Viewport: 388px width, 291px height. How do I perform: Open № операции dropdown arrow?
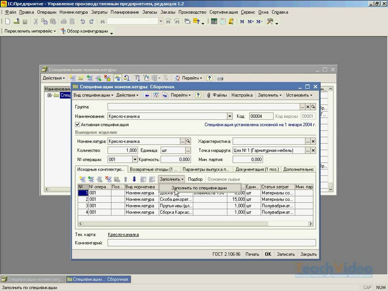point(135,159)
